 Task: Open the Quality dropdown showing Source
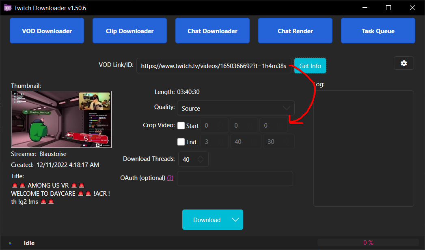tap(235, 108)
